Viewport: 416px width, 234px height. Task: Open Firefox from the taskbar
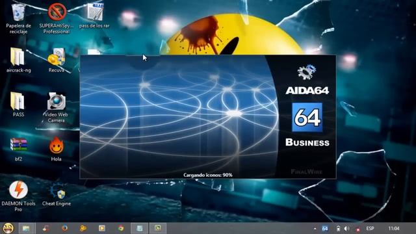coord(64,228)
